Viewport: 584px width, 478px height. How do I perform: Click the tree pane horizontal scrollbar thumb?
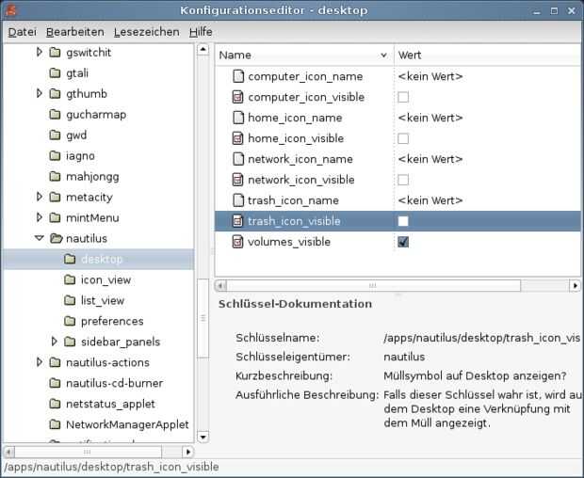[88, 452]
